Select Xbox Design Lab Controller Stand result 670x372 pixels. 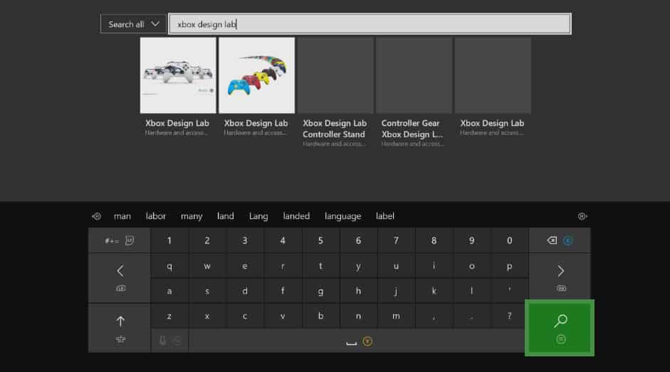[335, 92]
